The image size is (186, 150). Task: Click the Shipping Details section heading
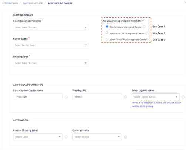click(x=23, y=15)
